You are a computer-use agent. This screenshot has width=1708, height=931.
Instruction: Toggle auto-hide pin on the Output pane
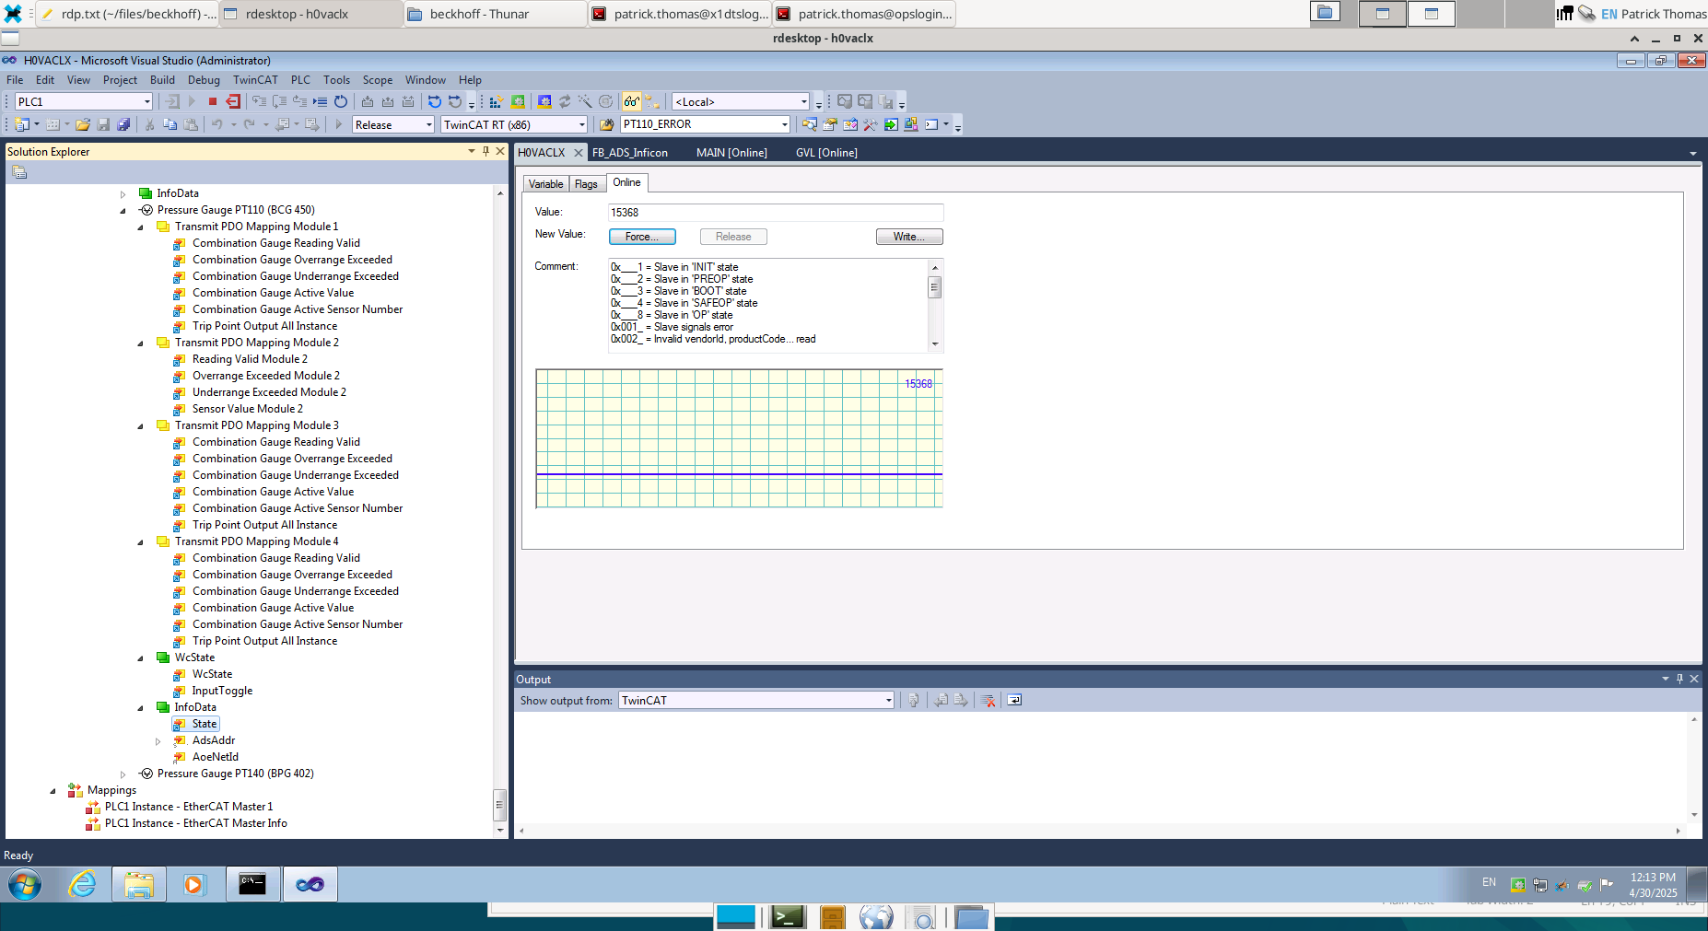(1679, 679)
